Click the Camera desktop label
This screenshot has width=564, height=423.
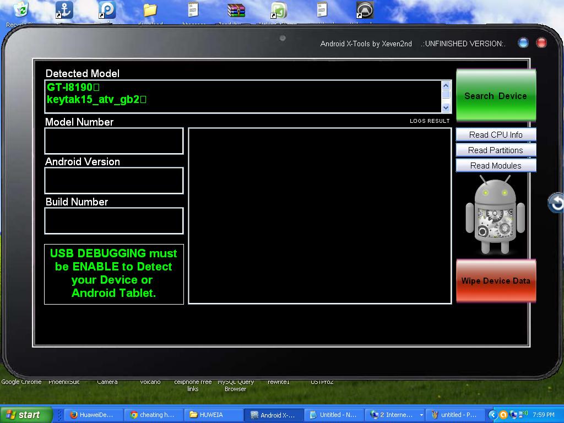[x=107, y=382]
